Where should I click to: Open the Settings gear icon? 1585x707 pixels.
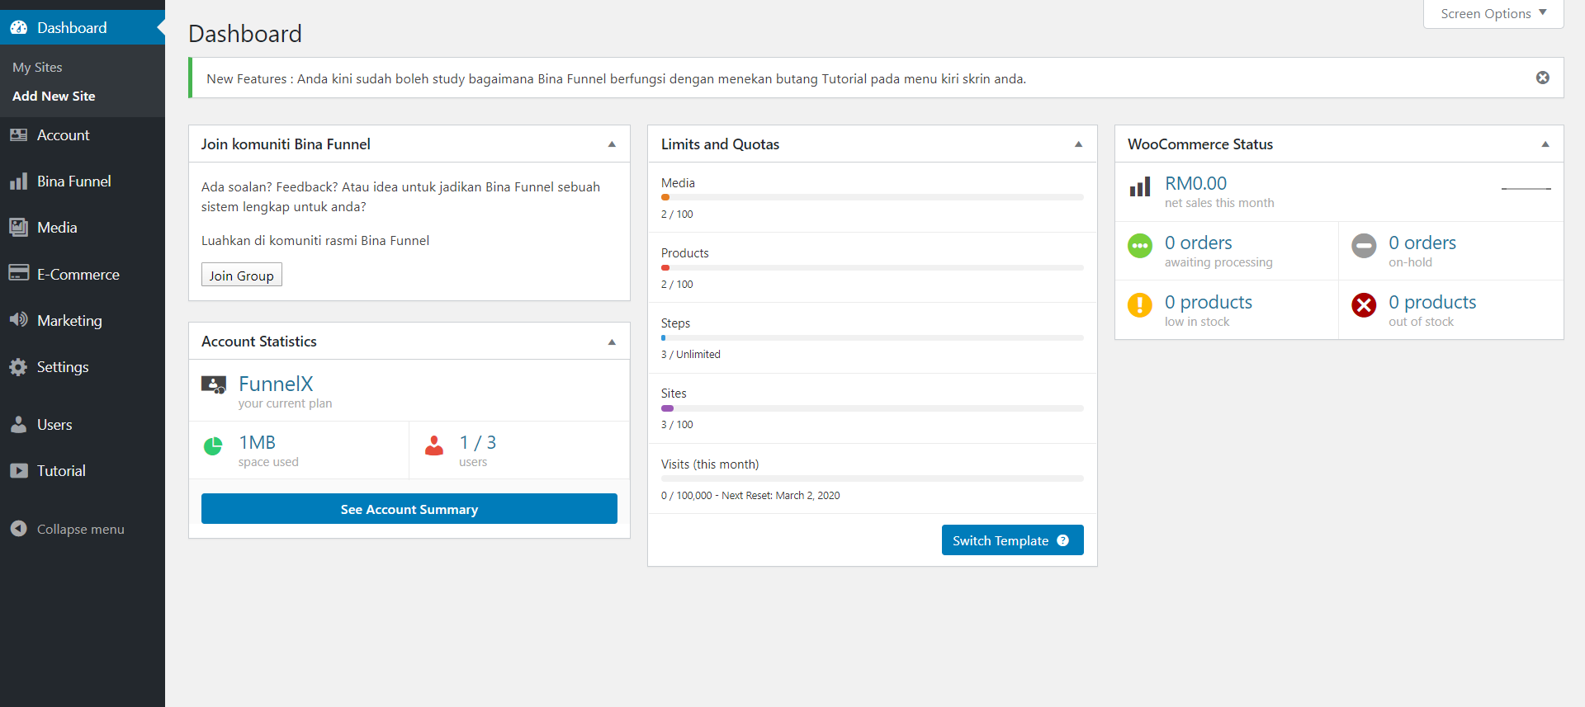[18, 367]
